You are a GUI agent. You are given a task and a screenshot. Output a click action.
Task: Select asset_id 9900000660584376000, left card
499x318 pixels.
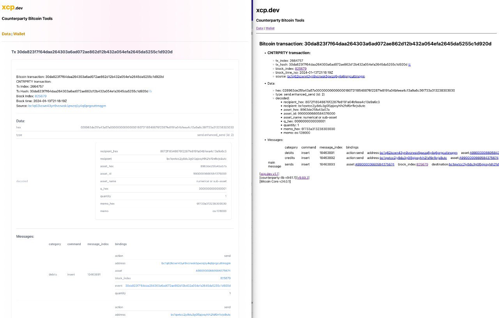[x=210, y=174]
